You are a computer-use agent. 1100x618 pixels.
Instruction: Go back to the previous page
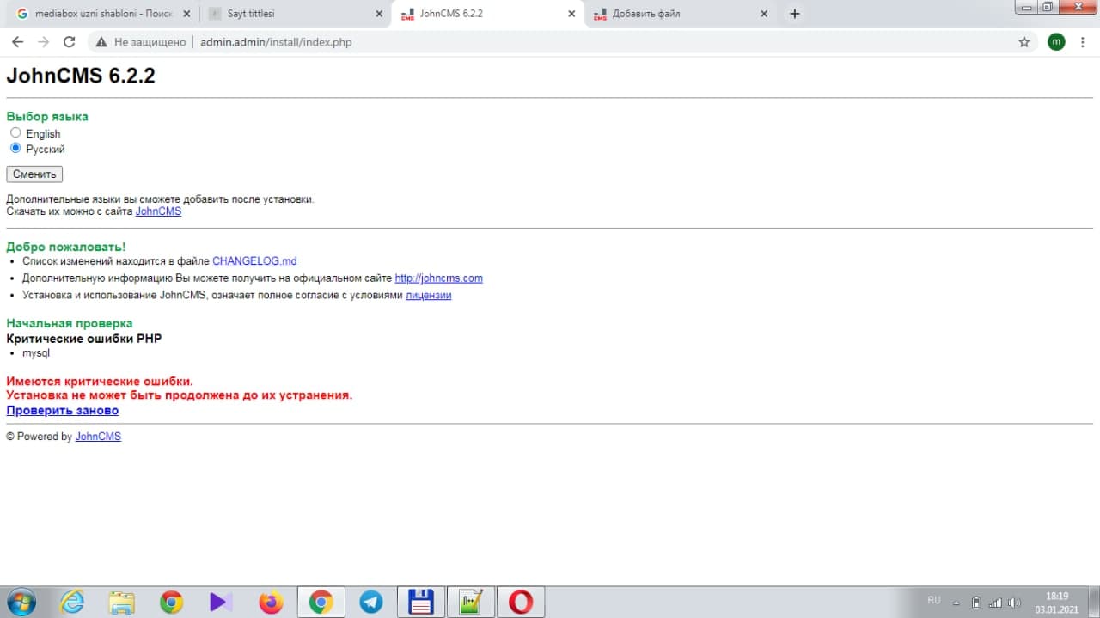pyautogui.click(x=18, y=42)
